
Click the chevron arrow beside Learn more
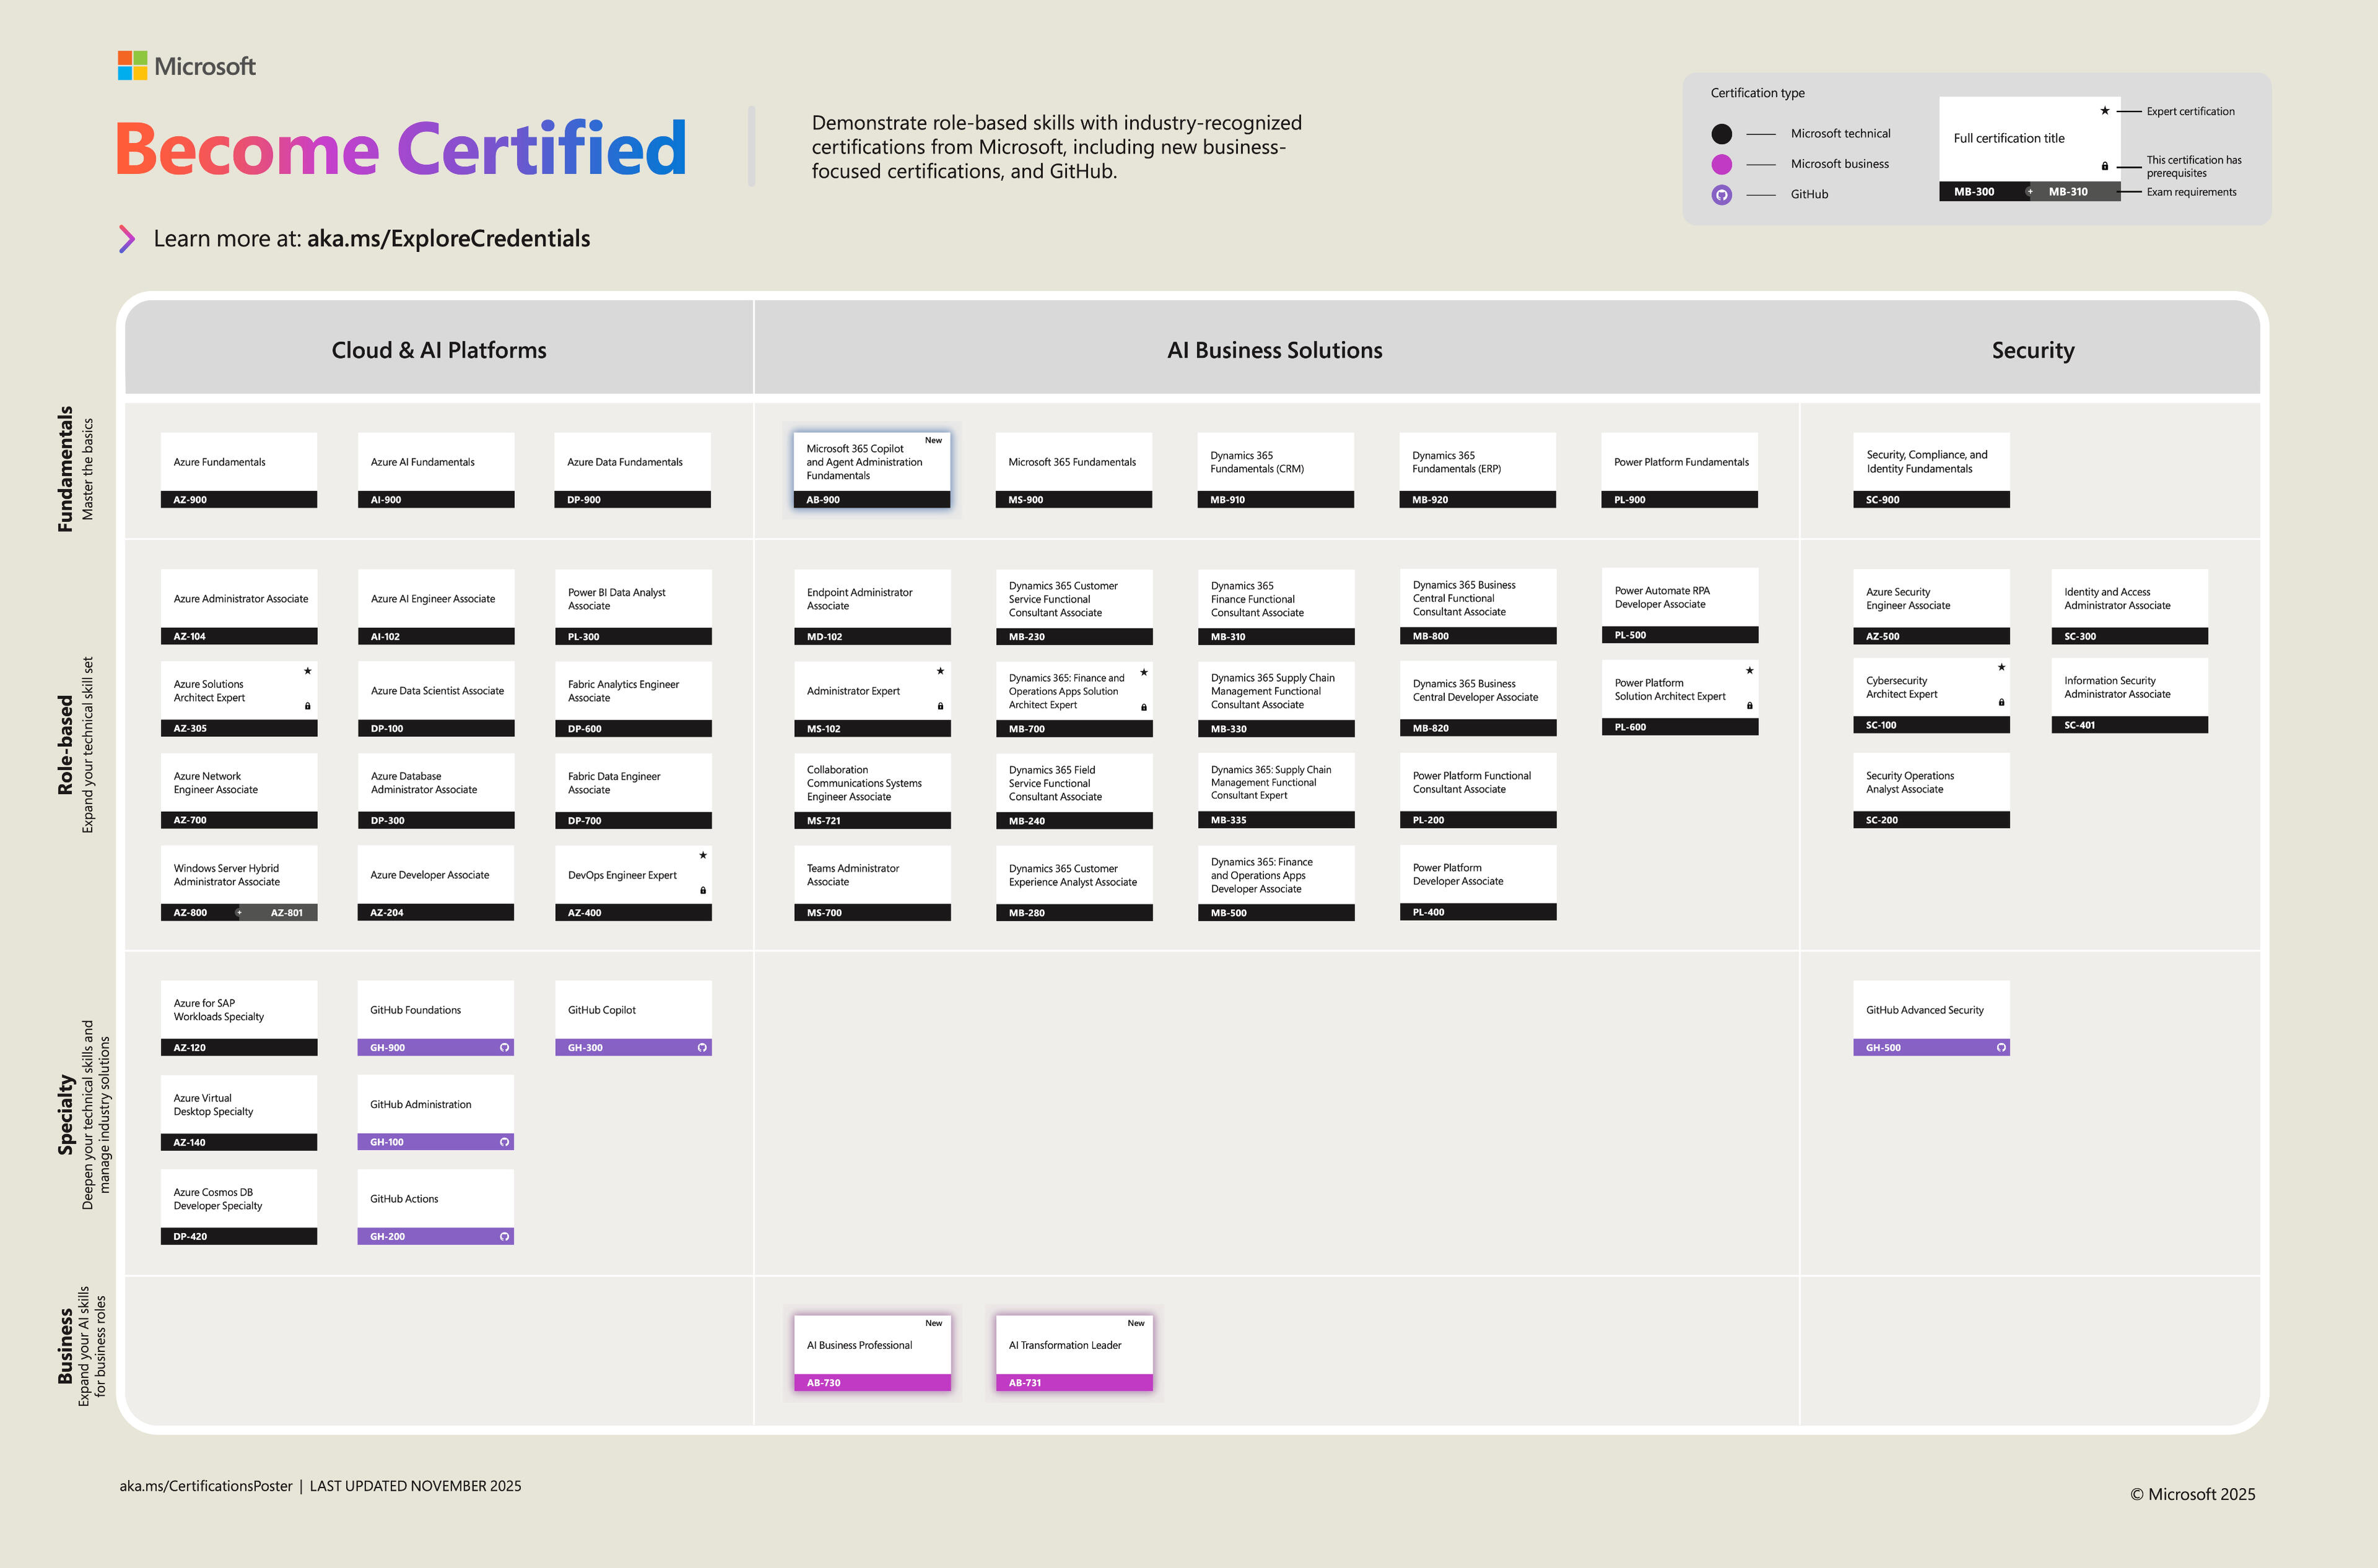[x=127, y=239]
